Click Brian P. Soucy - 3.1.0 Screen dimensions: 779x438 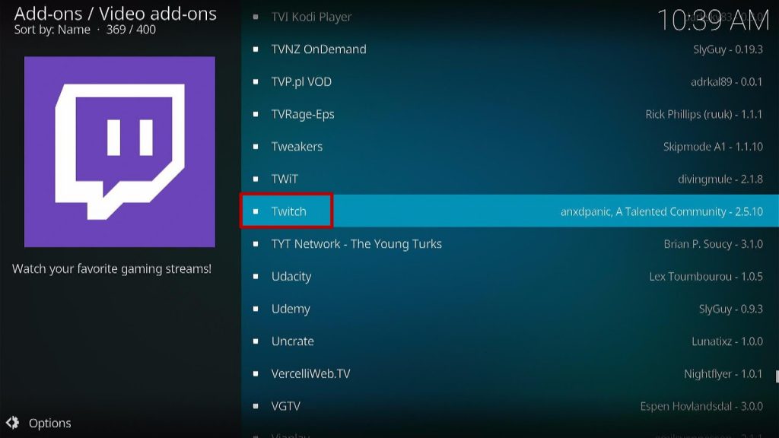click(x=714, y=244)
